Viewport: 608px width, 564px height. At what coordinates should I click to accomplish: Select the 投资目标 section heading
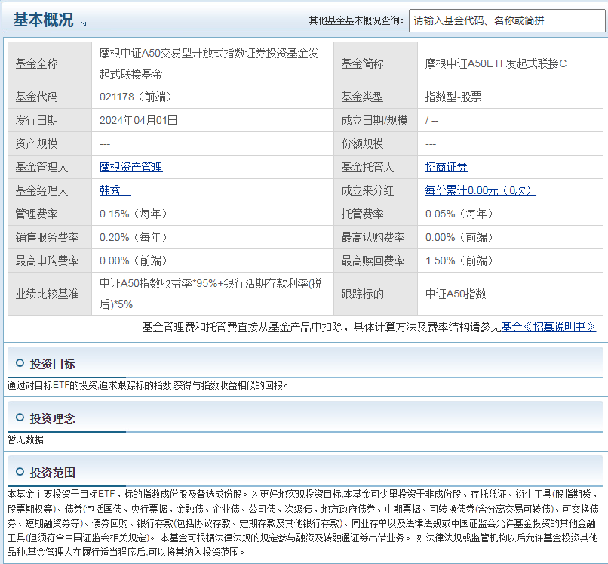pos(52,364)
